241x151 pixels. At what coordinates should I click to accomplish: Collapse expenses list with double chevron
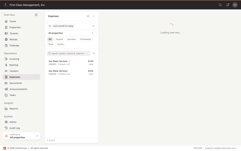pyautogui.click(x=94, y=53)
